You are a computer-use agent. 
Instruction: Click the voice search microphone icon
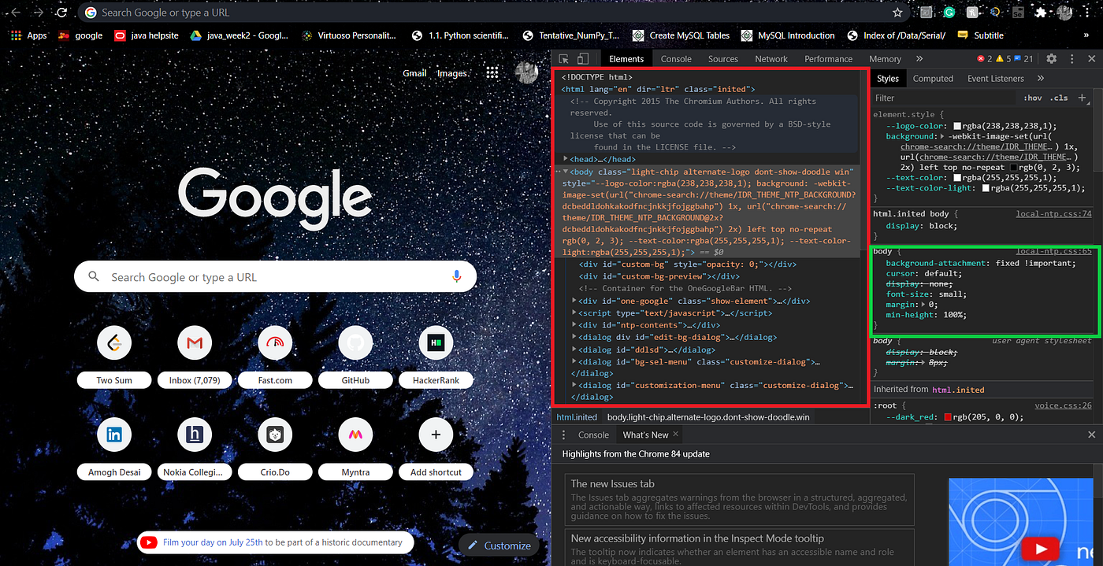456,276
